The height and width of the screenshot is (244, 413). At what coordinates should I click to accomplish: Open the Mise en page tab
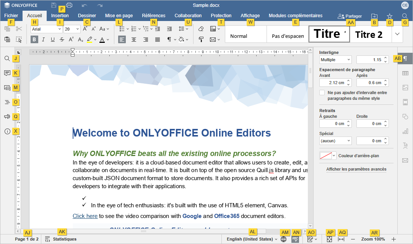119,16
